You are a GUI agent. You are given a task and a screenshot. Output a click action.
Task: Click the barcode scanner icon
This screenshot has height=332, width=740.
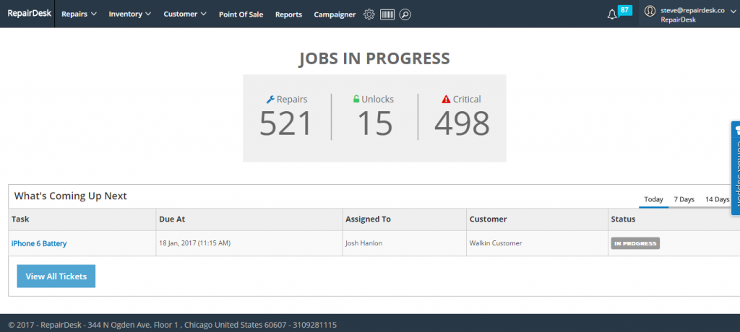(x=387, y=14)
